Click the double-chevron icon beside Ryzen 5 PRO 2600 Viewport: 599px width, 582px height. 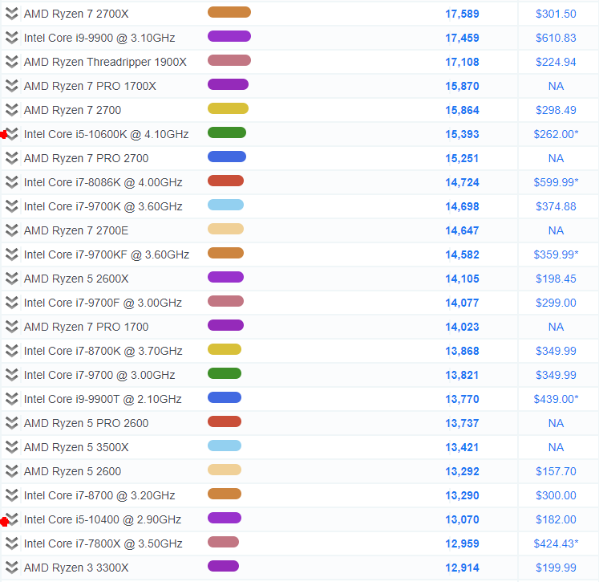click(x=12, y=423)
